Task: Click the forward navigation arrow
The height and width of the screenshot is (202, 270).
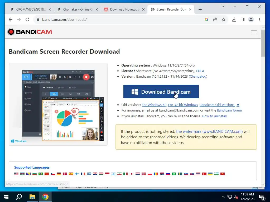Action: point(19,19)
